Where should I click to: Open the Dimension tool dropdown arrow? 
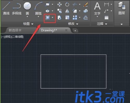coord(111,4)
